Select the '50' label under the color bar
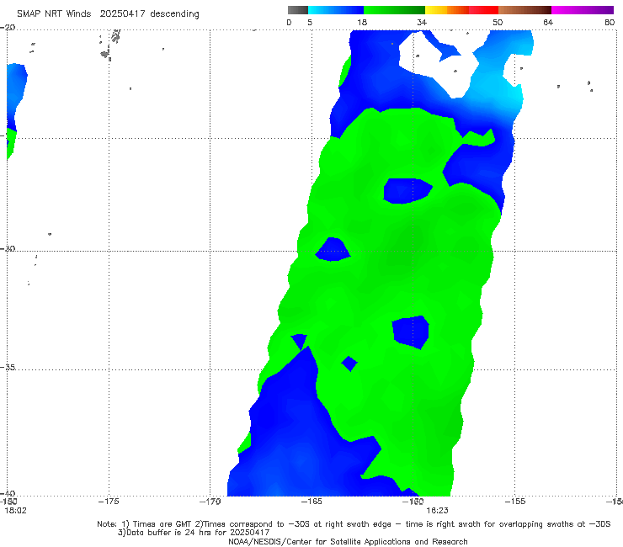623x547 pixels. coord(498,23)
